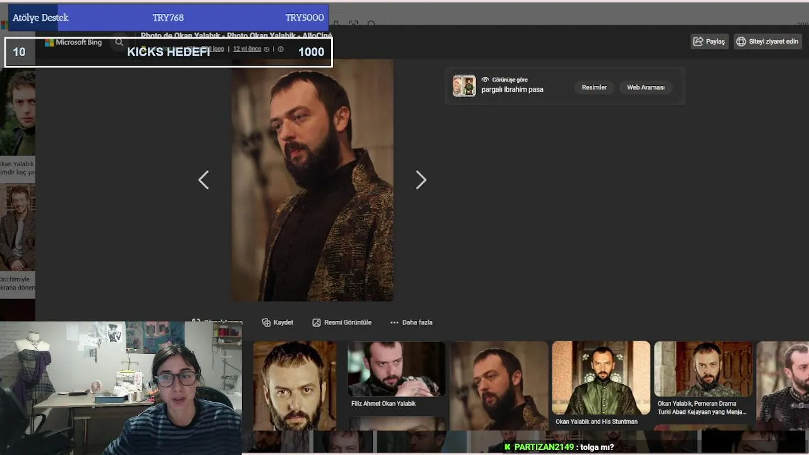
Task: Click the large main portrait image
Action: point(312,180)
